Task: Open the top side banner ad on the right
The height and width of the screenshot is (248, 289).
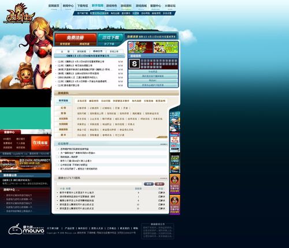Action: [x=175, y=121]
